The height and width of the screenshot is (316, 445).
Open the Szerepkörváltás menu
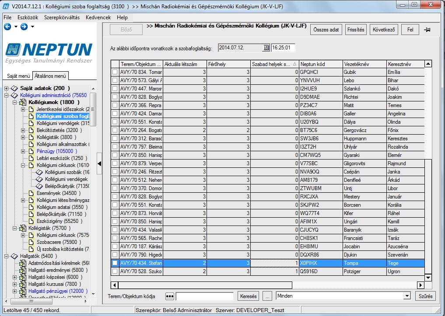pyautogui.click(x=62, y=17)
